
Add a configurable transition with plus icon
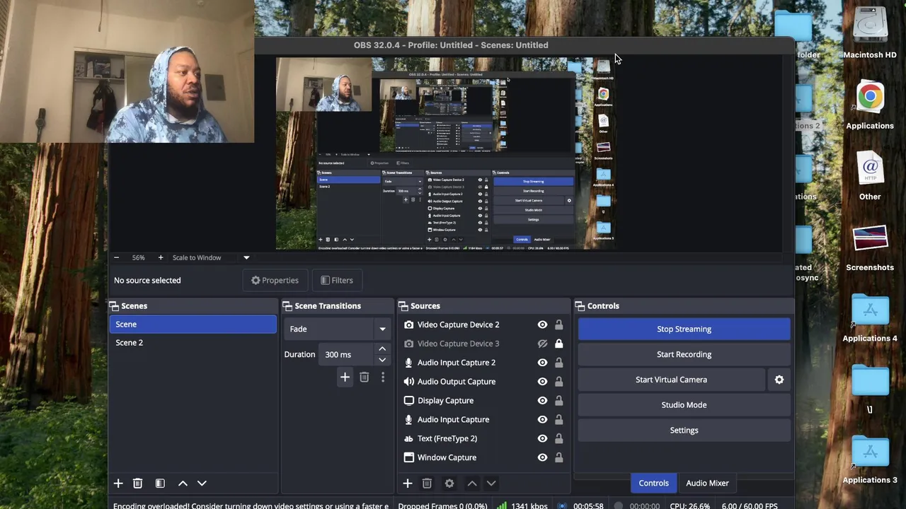pyautogui.click(x=345, y=378)
